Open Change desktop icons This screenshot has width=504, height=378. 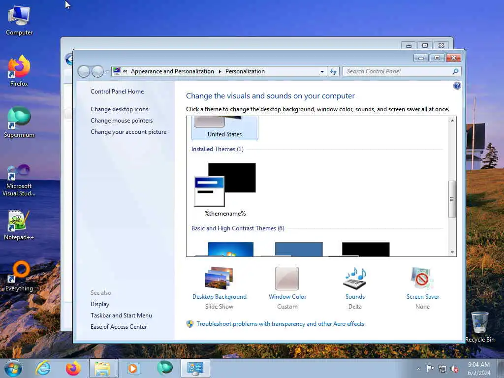click(119, 109)
